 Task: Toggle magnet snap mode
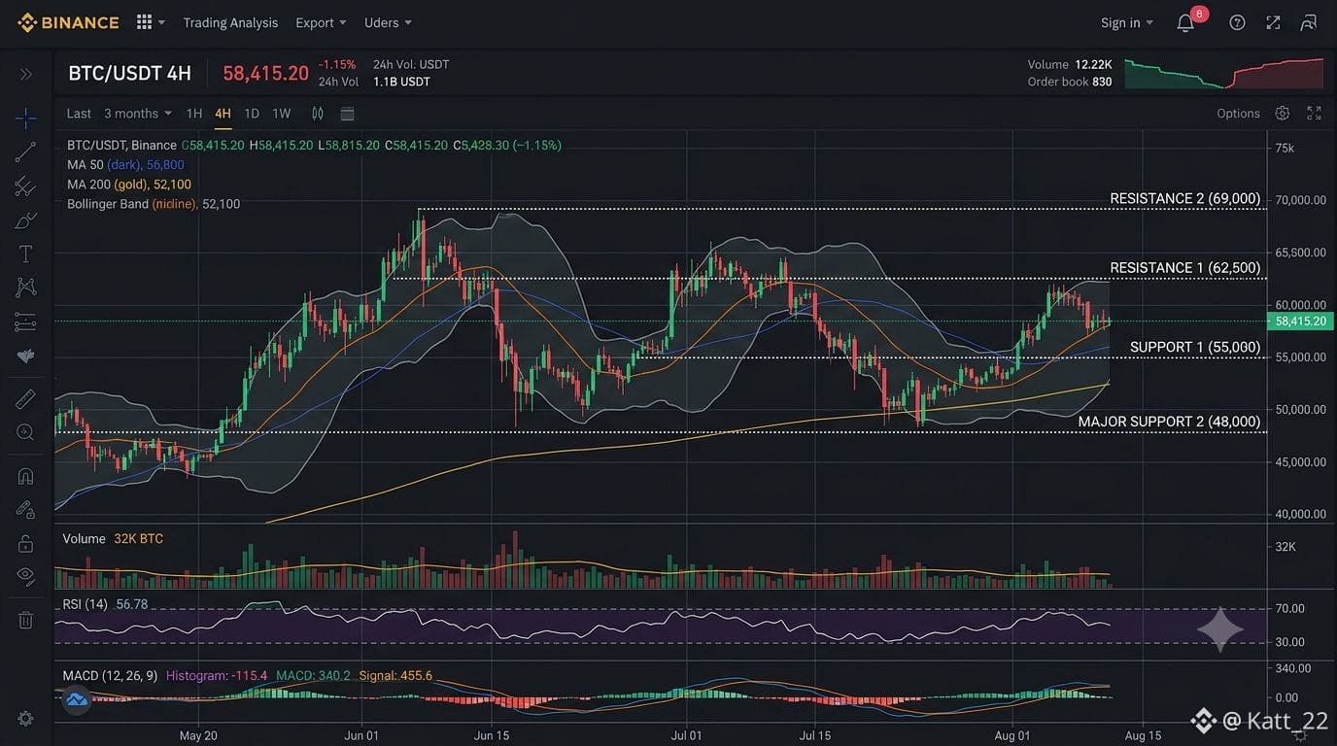[25, 476]
